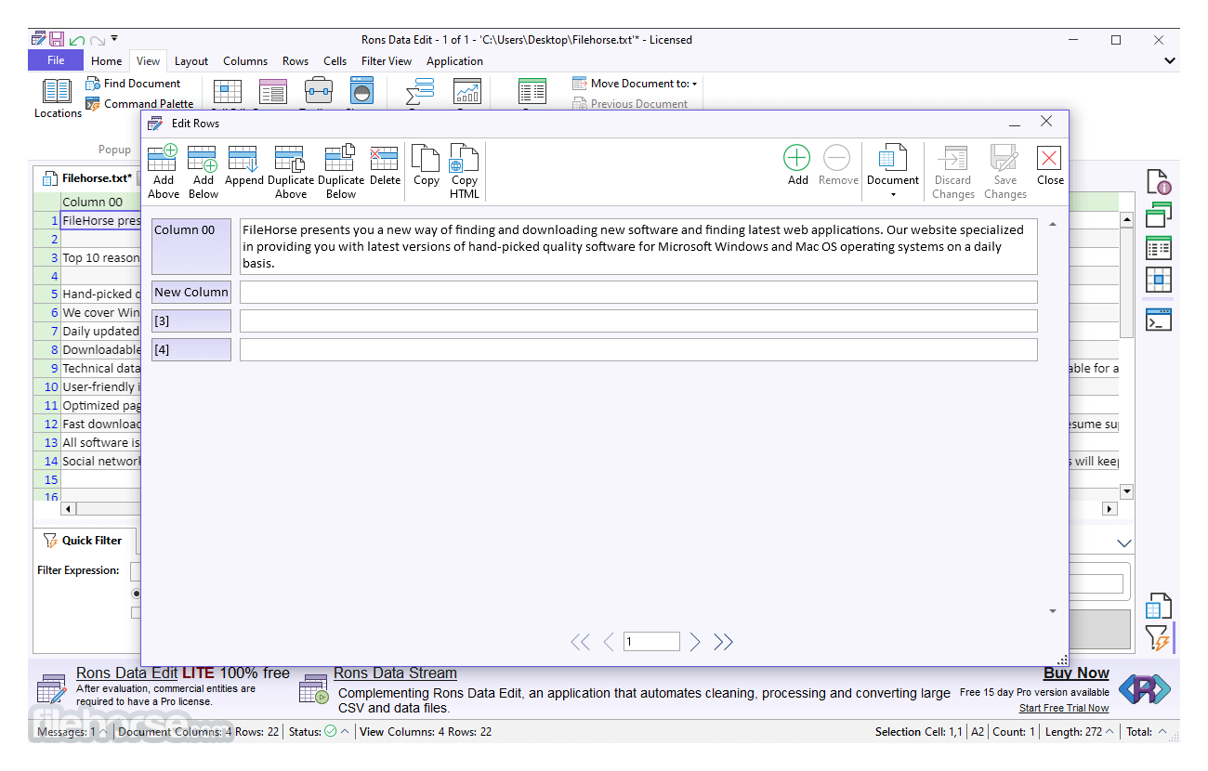Click the red X Close toolbar icon

point(1050,157)
